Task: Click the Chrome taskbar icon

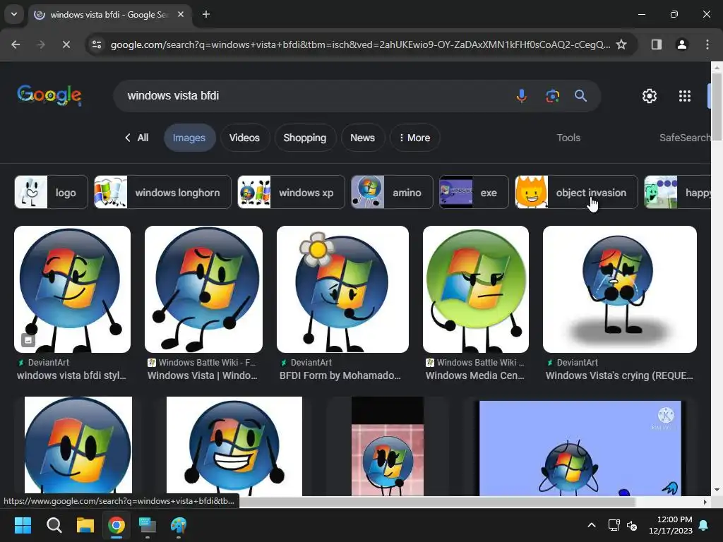Action: point(116,525)
